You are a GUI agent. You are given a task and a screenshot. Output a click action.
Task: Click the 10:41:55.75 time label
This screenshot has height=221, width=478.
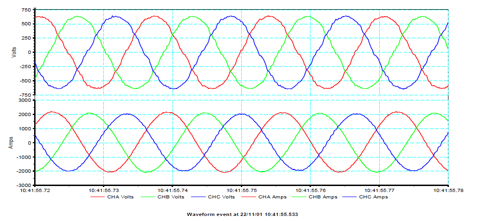241,190
